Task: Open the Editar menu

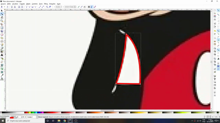Action: pos(9,4)
